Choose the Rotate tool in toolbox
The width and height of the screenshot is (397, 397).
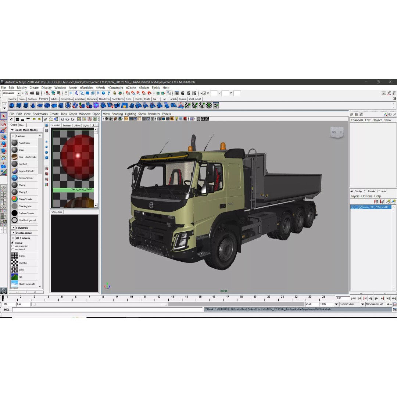pyautogui.click(x=4, y=144)
